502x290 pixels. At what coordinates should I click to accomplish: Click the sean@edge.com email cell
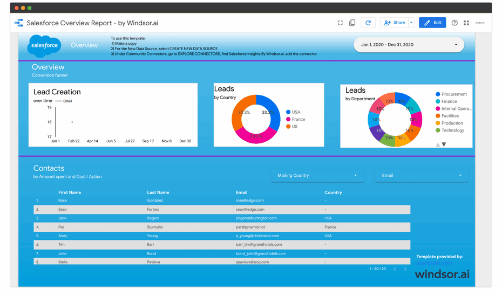[x=250, y=210]
